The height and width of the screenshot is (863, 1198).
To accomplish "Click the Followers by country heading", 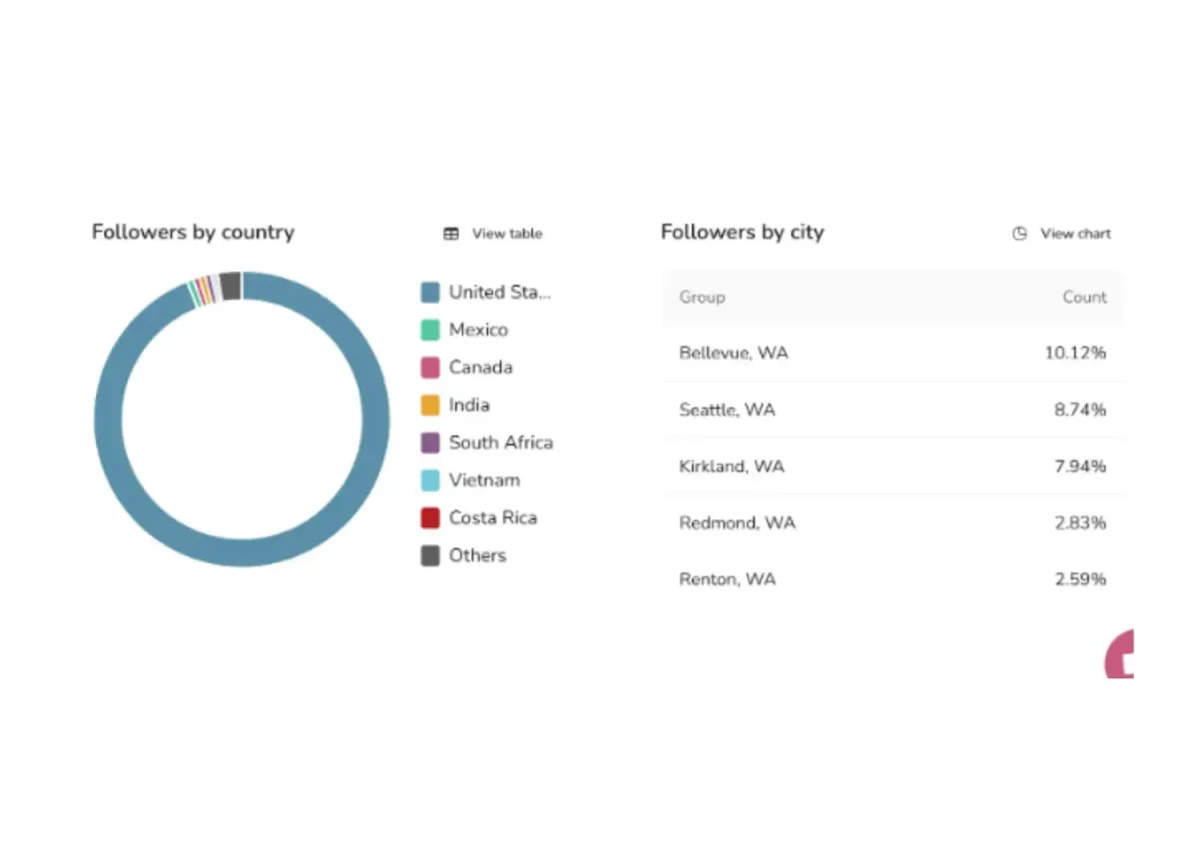I will 193,233.
